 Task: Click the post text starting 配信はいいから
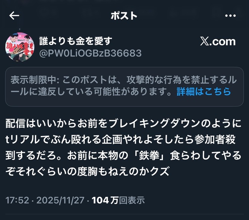[123, 147]
